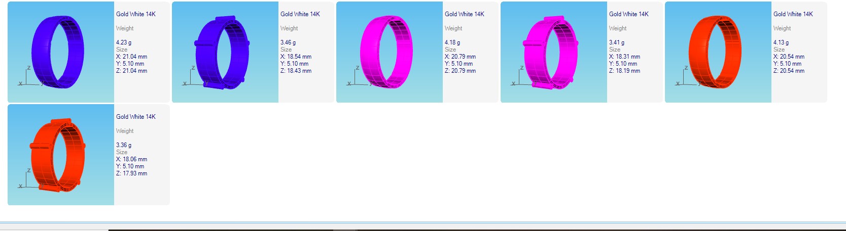Select the Z: 18.19 mm size value

tap(624, 71)
